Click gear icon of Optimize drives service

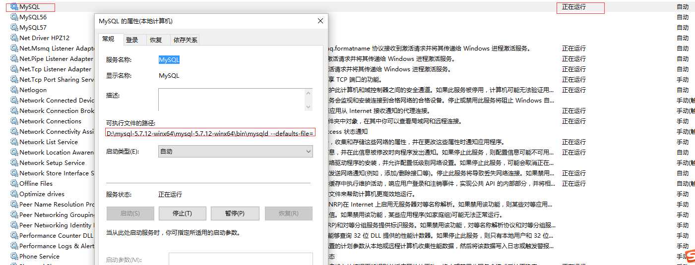tap(14, 194)
